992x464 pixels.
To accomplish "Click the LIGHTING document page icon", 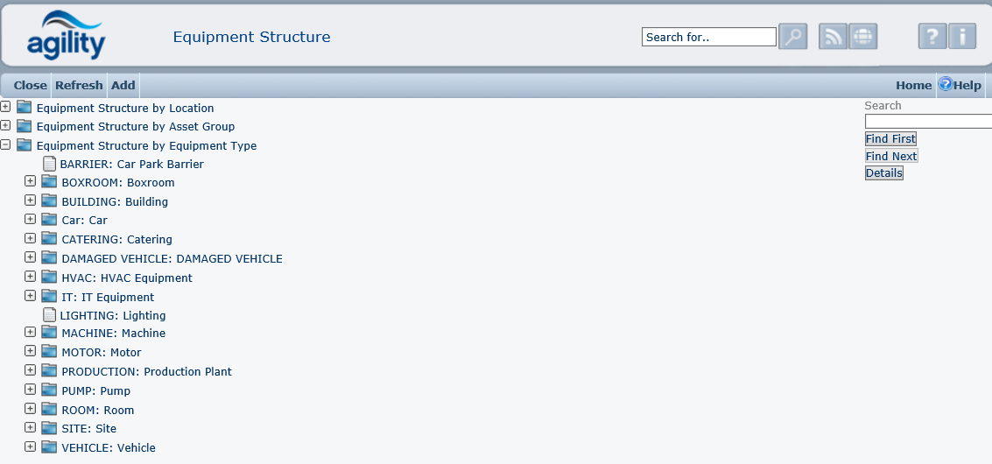I will [x=50, y=315].
